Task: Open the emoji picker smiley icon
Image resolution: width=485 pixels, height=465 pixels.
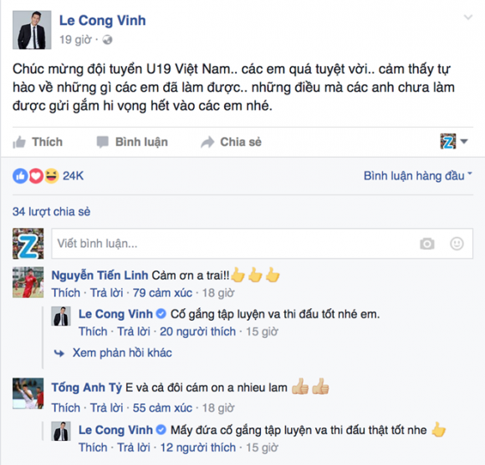Action: 457,244
